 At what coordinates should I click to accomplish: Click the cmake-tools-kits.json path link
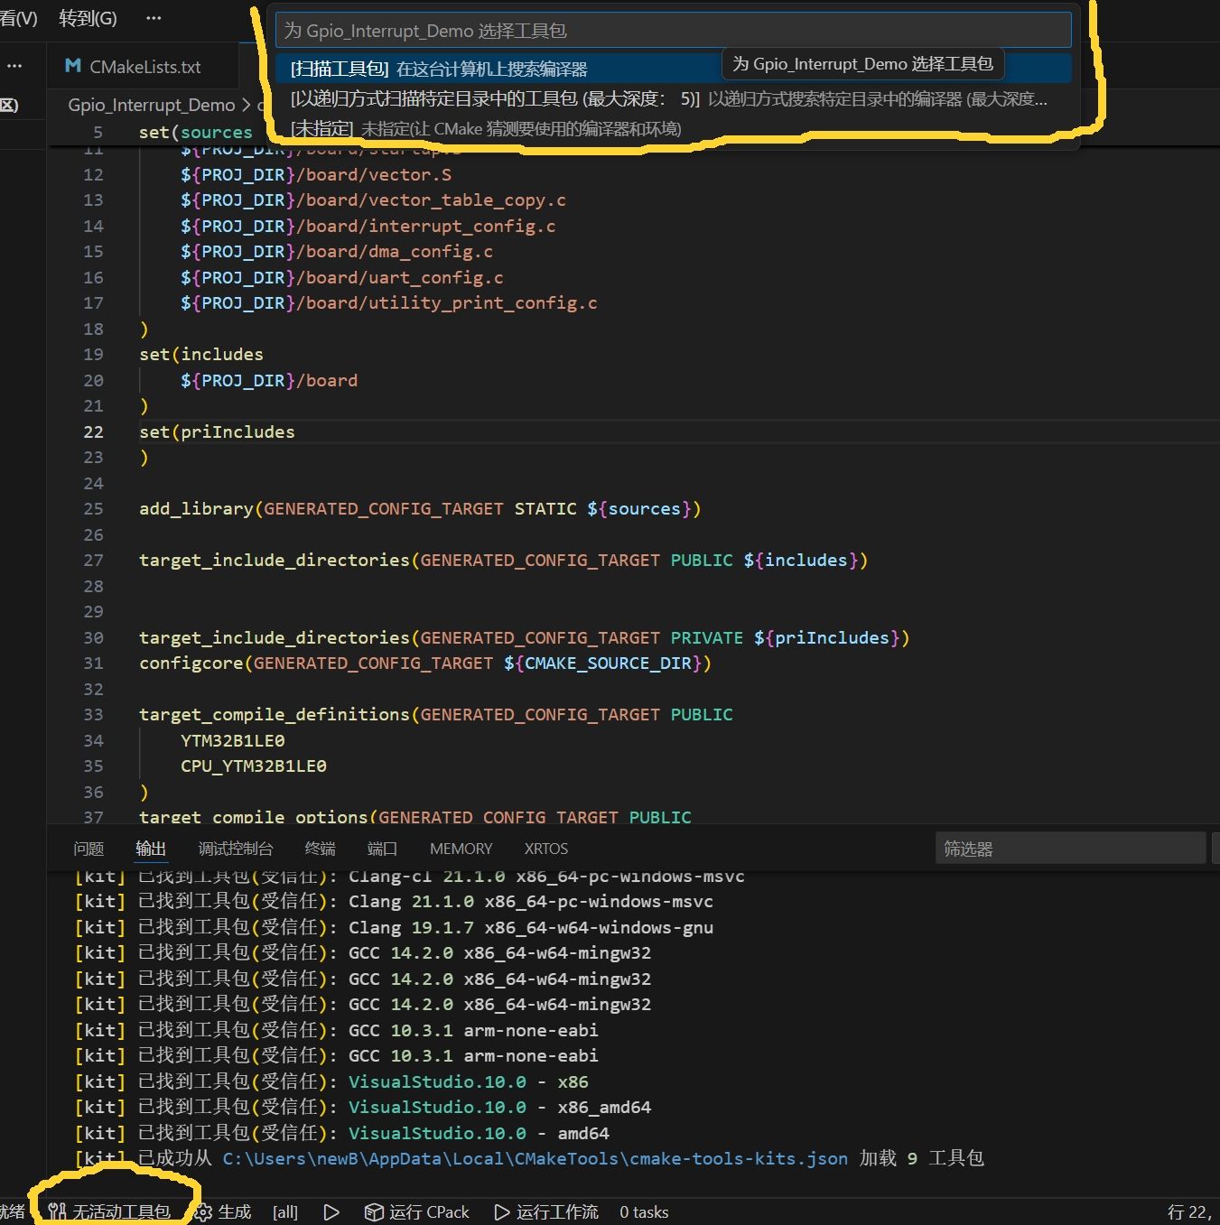point(535,1158)
